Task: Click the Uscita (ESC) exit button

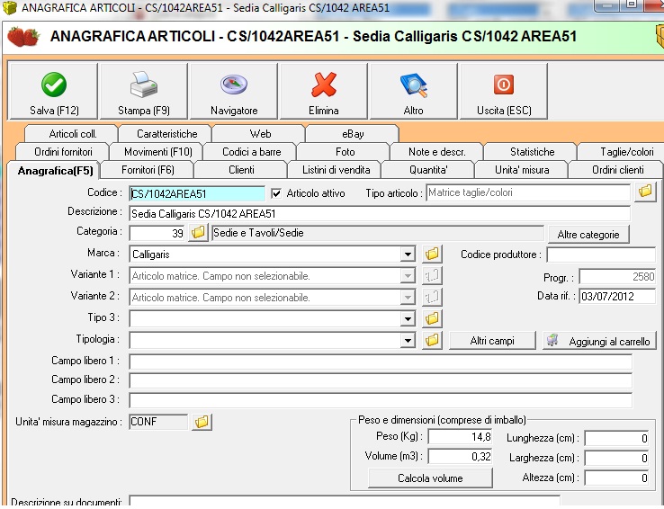Action: pyautogui.click(x=504, y=91)
